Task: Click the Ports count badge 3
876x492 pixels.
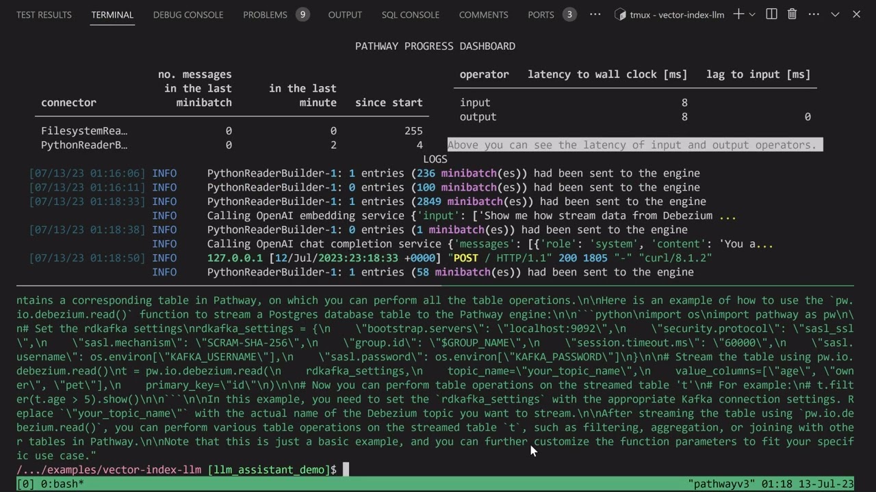Action: [569, 14]
